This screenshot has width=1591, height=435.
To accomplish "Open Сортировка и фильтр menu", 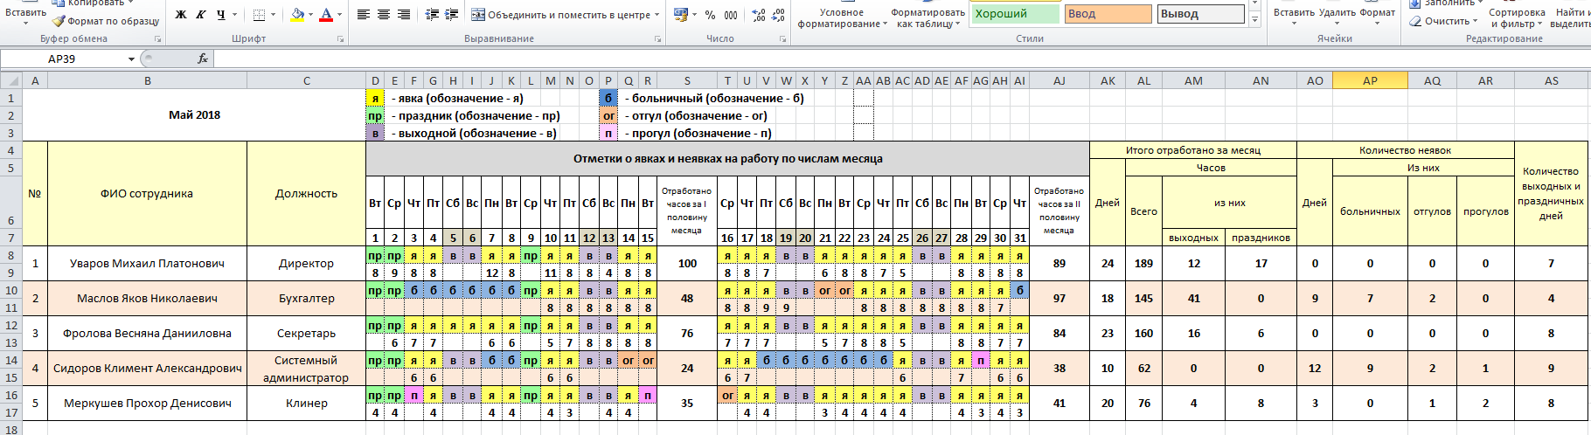I will click(1517, 17).
